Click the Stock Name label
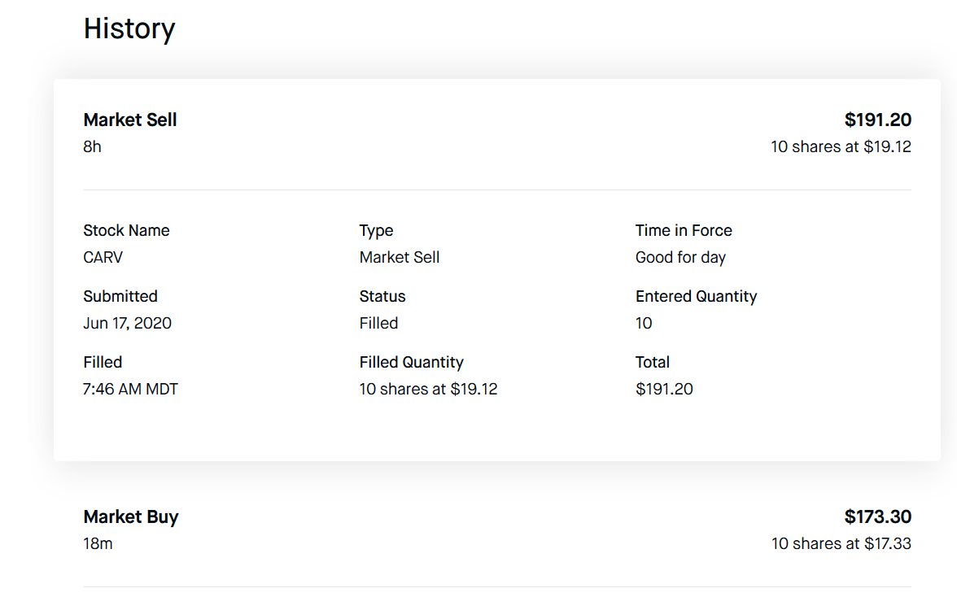957x597 pixels. [x=126, y=231]
